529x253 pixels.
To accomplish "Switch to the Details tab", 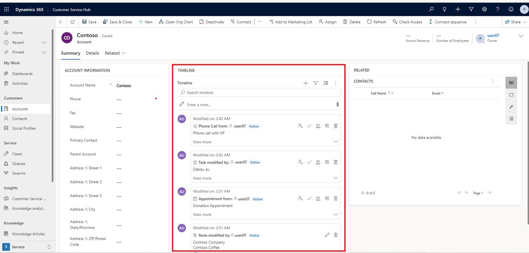I will [93, 53].
